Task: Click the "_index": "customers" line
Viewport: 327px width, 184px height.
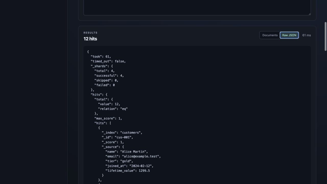Action: (x=122, y=133)
